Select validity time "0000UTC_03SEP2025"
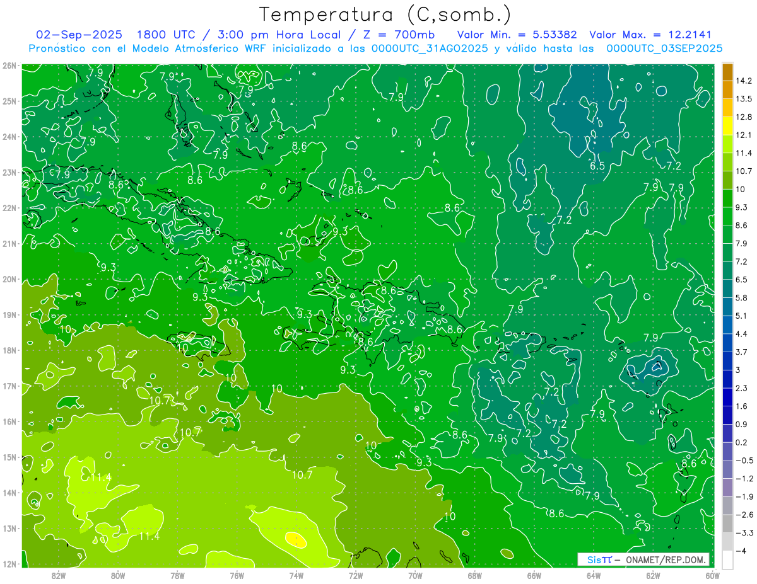Viewport: 757px width, 584px height. (x=664, y=49)
